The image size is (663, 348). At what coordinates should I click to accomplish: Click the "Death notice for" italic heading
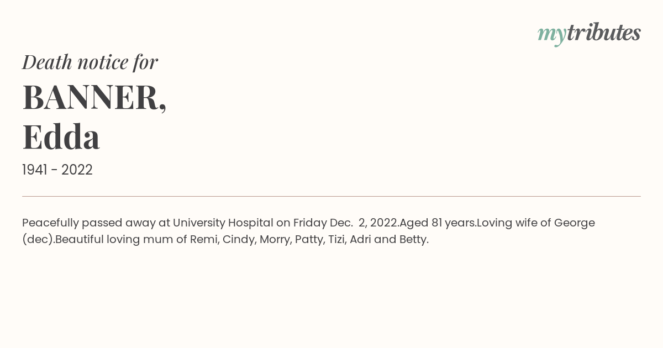[90, 62]
